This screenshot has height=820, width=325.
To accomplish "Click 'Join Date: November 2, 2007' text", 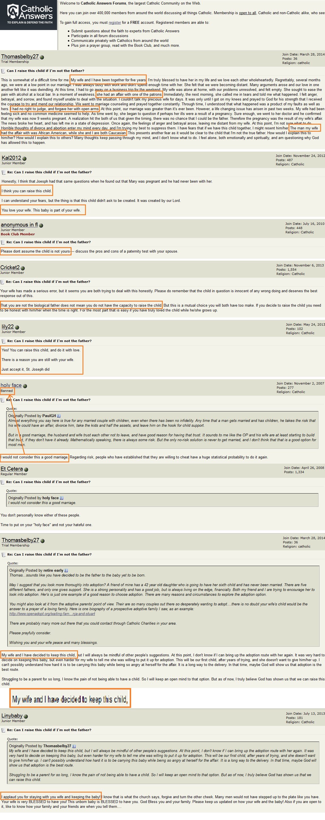I will 300,383.
